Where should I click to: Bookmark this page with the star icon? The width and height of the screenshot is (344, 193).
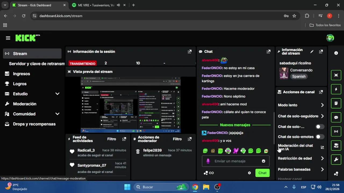(294, 16)
